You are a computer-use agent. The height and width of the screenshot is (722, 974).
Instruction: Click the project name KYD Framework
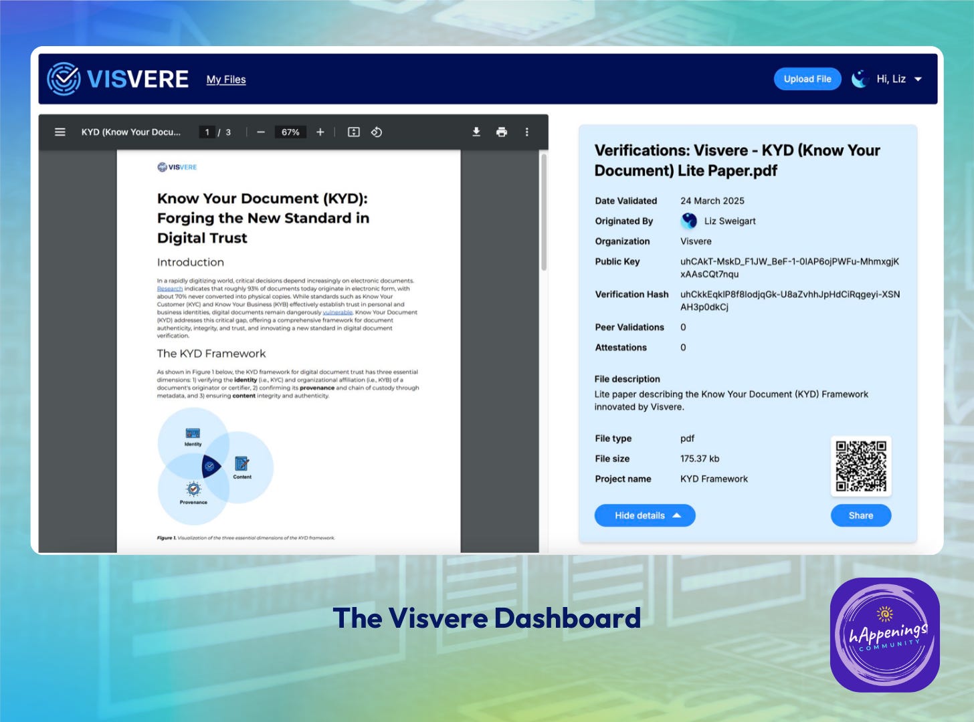pos(714,479)
